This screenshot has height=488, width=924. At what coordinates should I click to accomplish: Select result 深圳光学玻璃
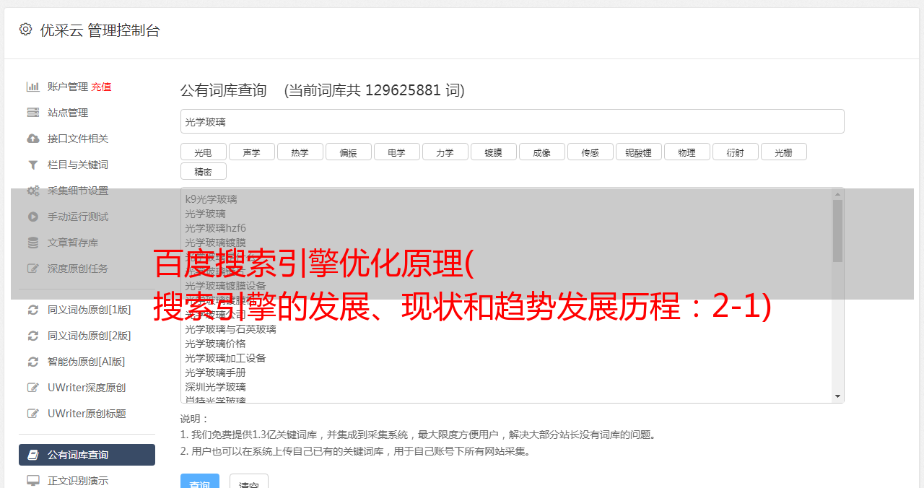coord(215,387)
